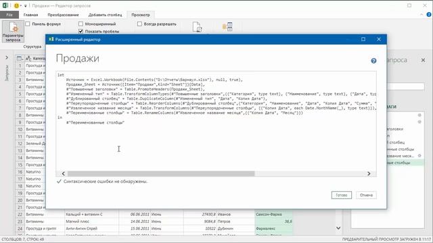The width and height of the screenshot is (433, 243).
Task: Click the СТОЛБЦОВ: 7, СТРОК: 49 status text
Action: (23, 240)
